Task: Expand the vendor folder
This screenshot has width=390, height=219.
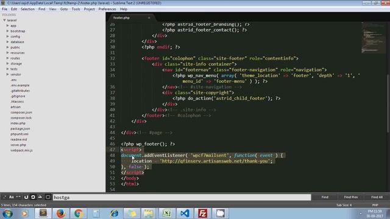Action: tap(8, 74)
